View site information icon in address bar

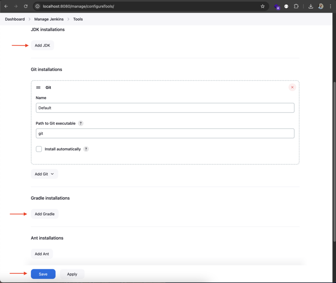coord(37,7)
